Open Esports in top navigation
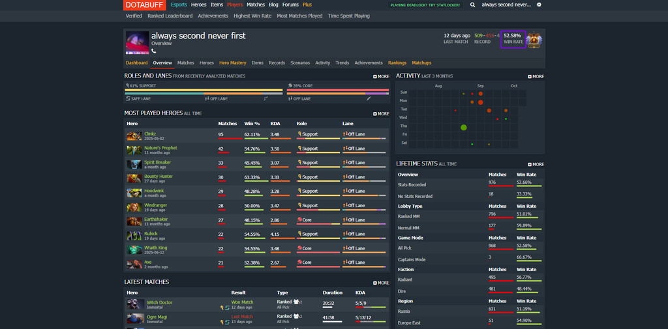The height and width of the screenshot is (329, 668). point(179,5)
